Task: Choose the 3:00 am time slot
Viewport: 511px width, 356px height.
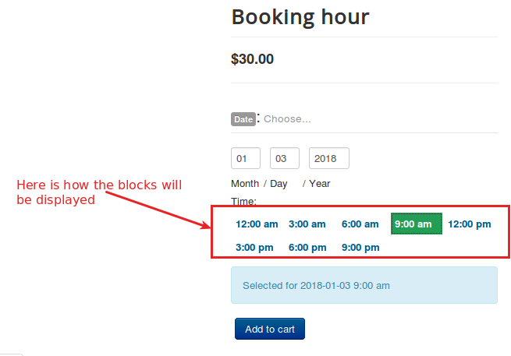Action: [x=307, y=224]
